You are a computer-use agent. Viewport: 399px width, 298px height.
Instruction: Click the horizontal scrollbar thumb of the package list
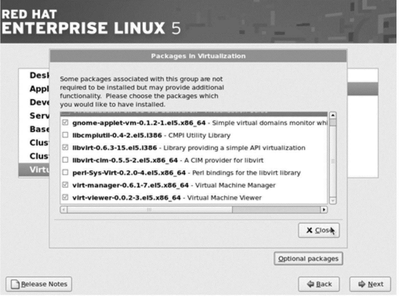[x=150, y=209]
